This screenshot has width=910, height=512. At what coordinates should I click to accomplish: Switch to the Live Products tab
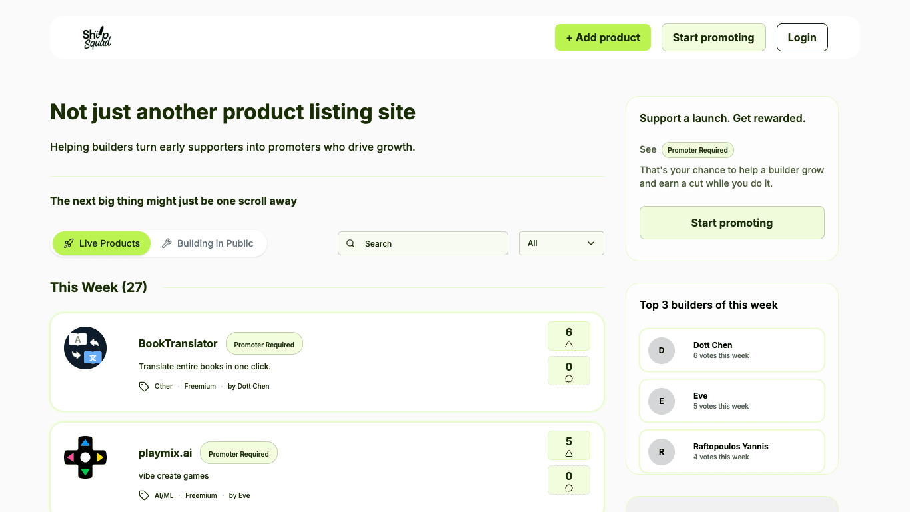pos(102,243)
